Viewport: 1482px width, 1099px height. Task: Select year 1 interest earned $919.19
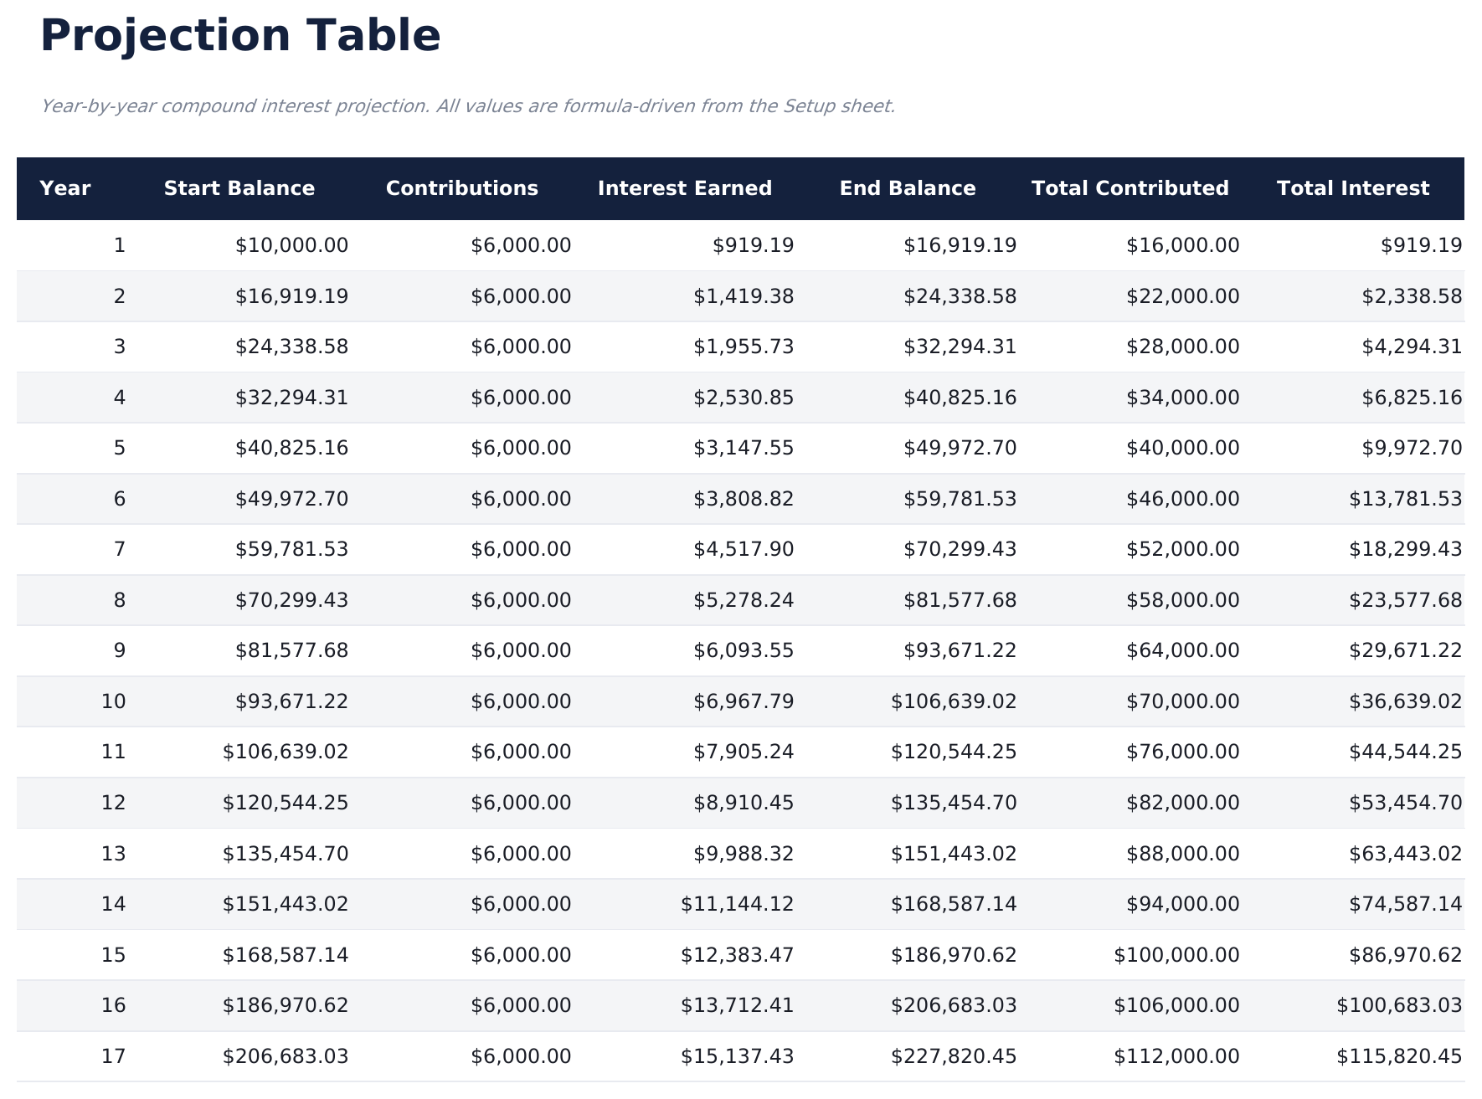753,245
